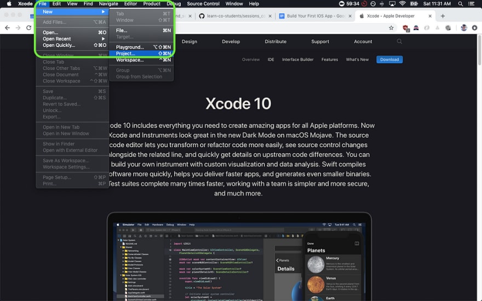Open the Notification Center list icon

pyautogui.click(x=471, y=4)
